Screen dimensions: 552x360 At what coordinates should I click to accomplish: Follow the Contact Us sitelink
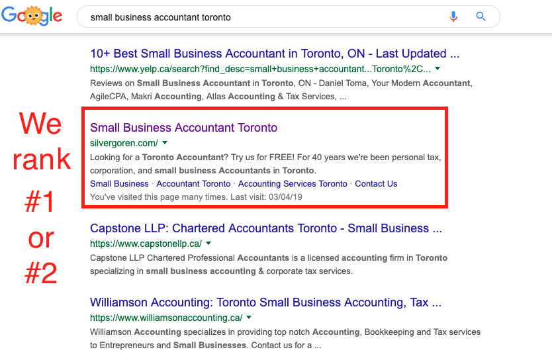tap(376, 184)
